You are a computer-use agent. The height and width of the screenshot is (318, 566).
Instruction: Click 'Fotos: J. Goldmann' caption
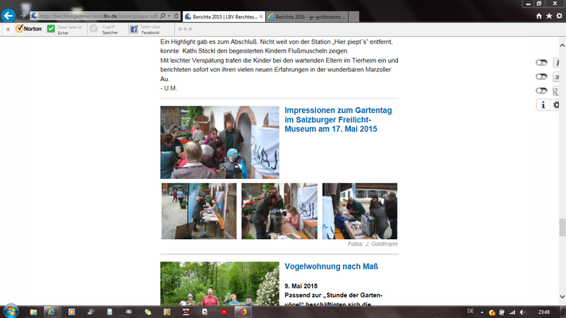click(x=373, y=244)
